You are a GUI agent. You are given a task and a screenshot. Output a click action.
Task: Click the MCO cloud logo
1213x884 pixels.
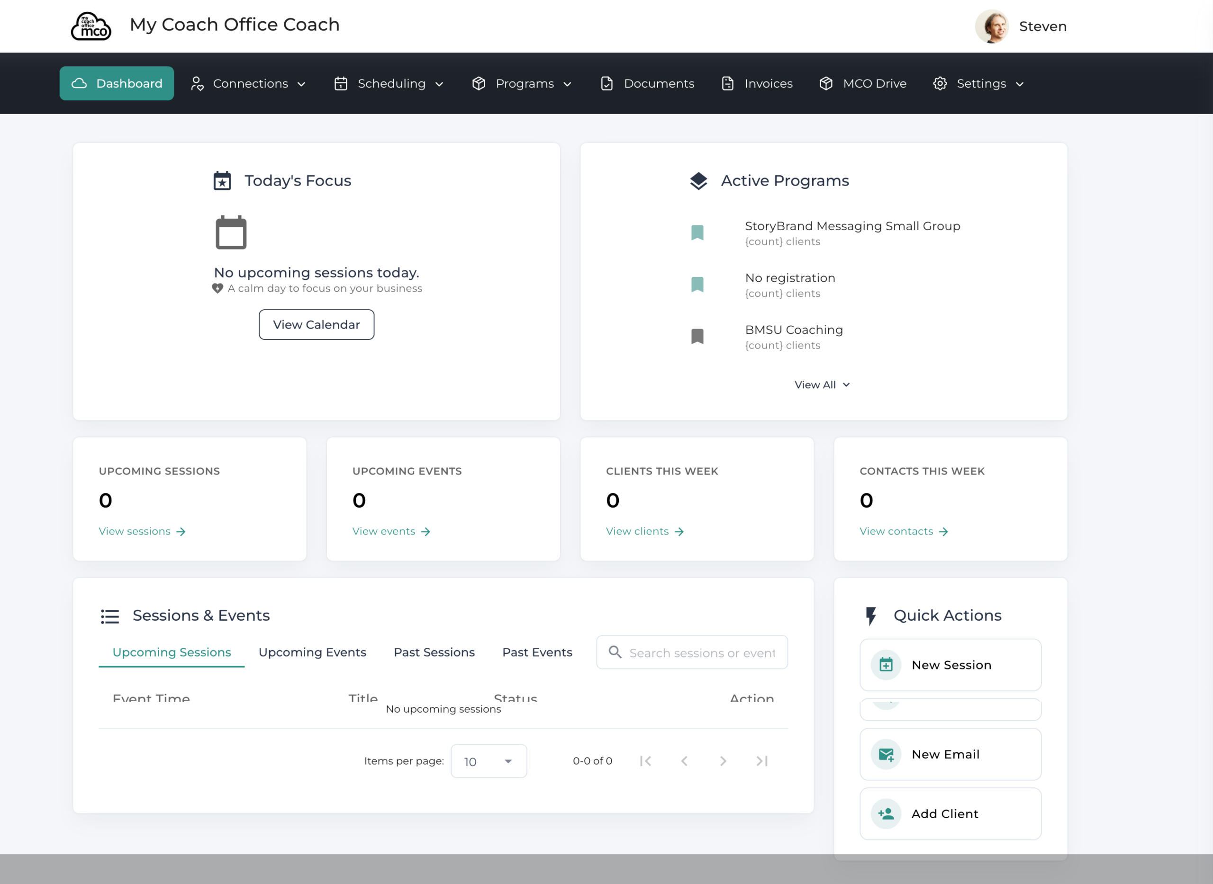pos(91,26)
